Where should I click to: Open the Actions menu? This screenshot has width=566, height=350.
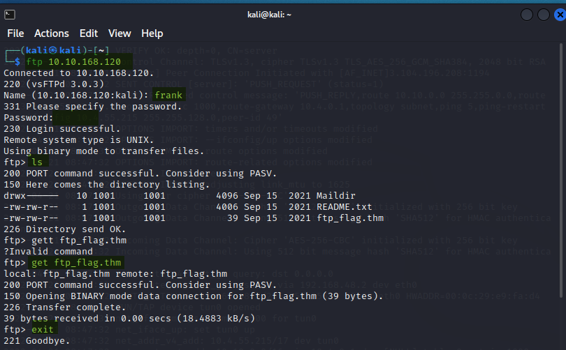click(52, 33)
